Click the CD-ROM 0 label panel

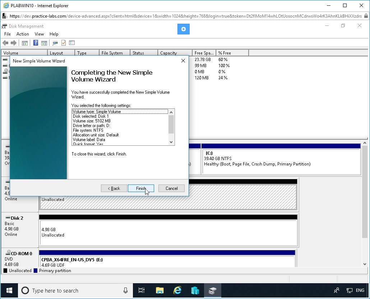(x=20, y=258)
